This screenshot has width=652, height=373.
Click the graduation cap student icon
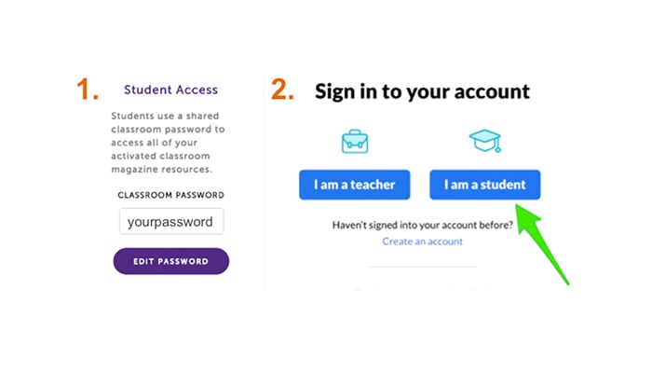coord(484,142)
